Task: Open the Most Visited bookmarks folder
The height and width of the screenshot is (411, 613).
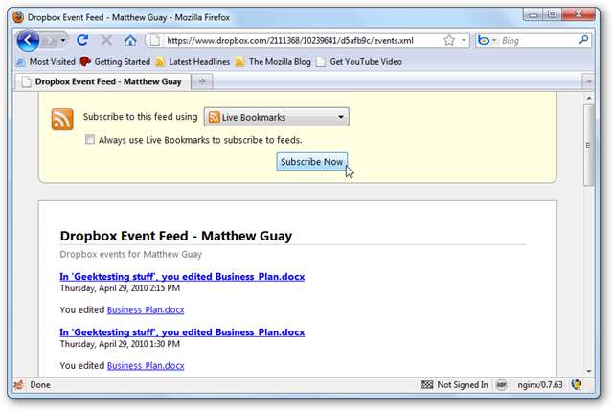Action: pyautogui.click(x=45, y=61)
